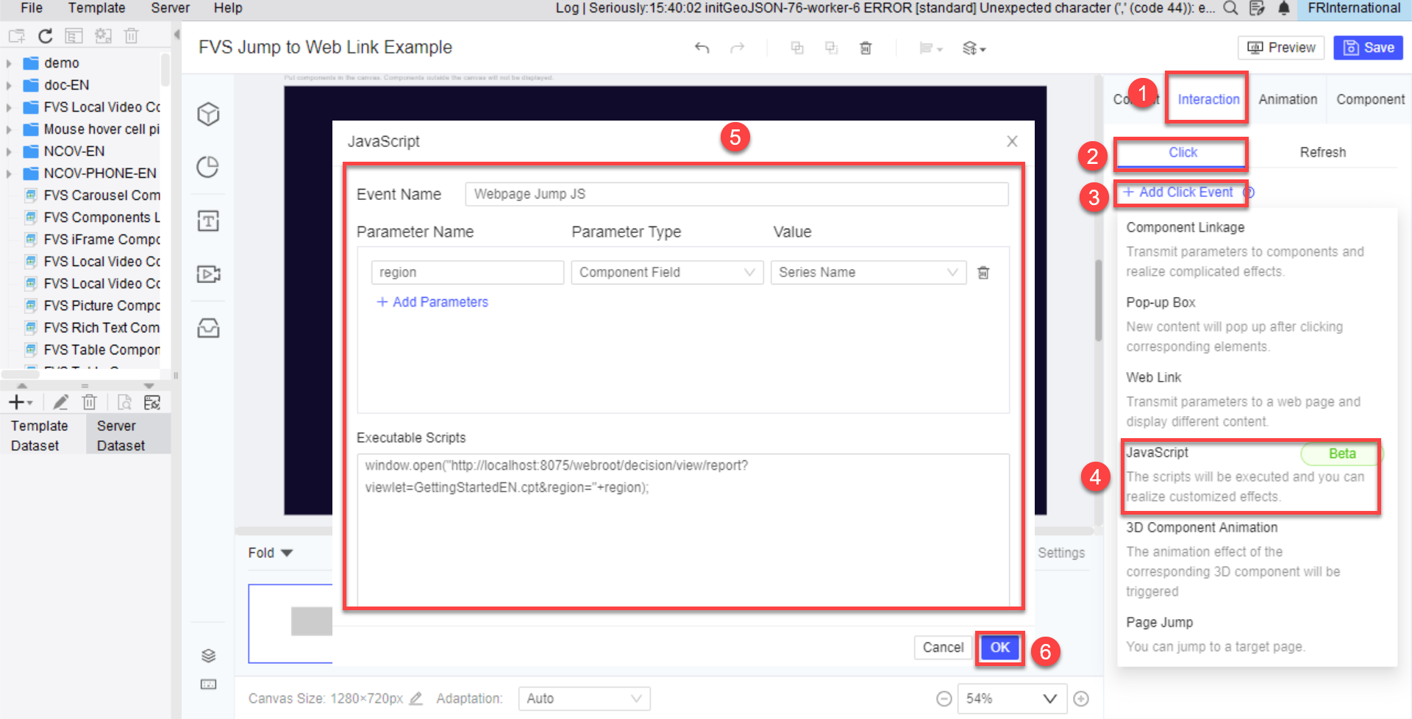Viewport: 1412px width, 719px height.
Task: Click the Save button
Action: (x=1368, y=48)
